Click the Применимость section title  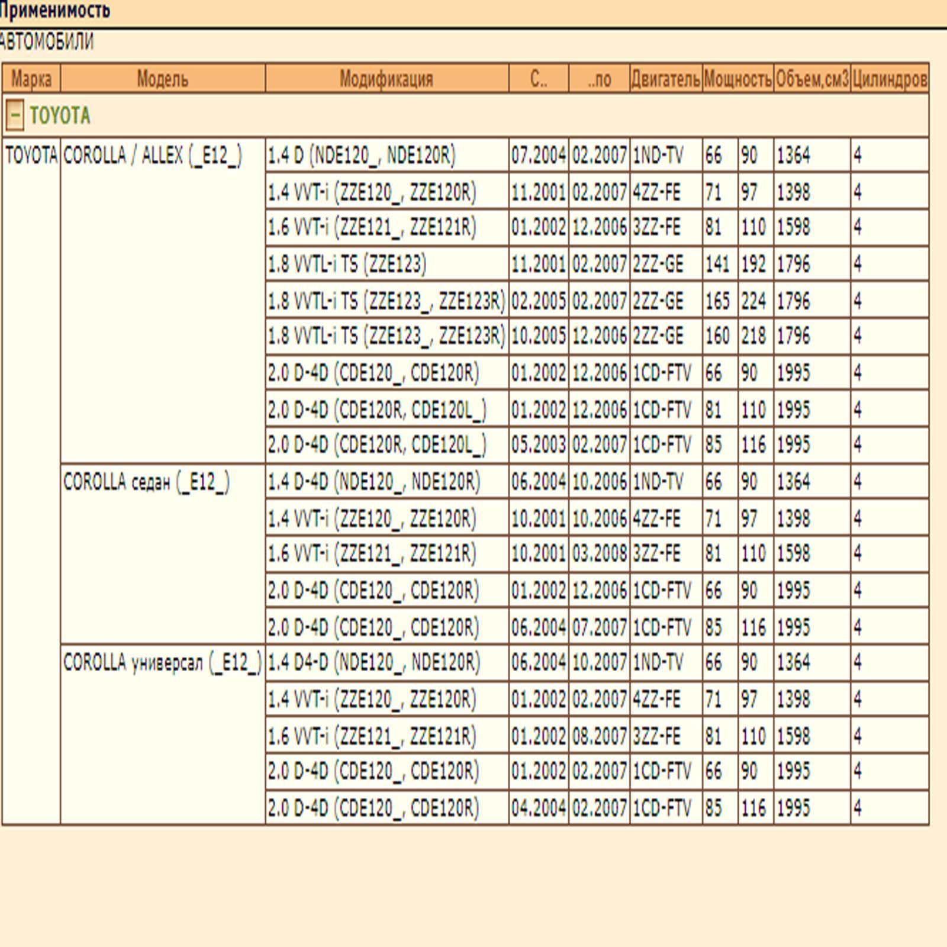coord(54,11)
